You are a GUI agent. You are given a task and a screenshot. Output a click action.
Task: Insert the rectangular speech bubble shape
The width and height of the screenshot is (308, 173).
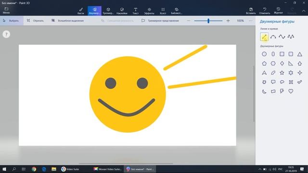coord(273,82)
